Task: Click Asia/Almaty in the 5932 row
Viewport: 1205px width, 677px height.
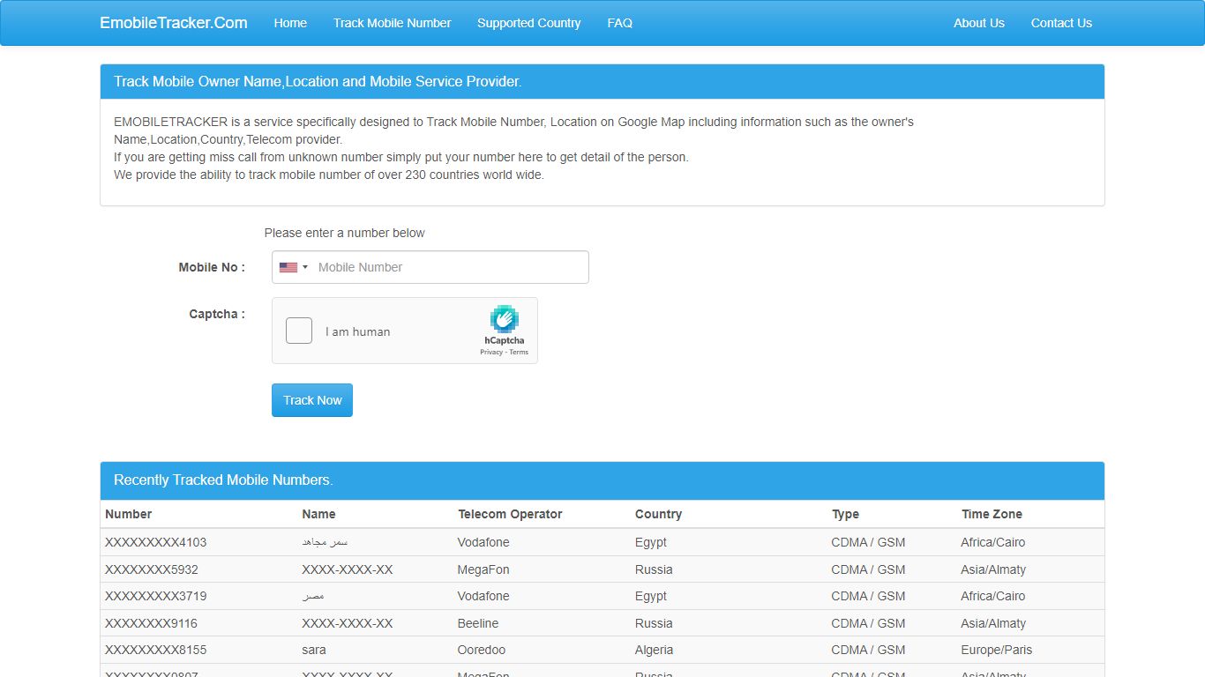Action: pyautogui.click(x=993, y=569)
